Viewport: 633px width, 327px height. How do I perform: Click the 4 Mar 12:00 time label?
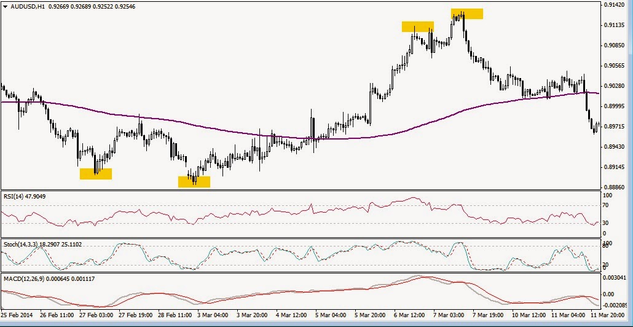pyautogui.click(x=293, y=315)
